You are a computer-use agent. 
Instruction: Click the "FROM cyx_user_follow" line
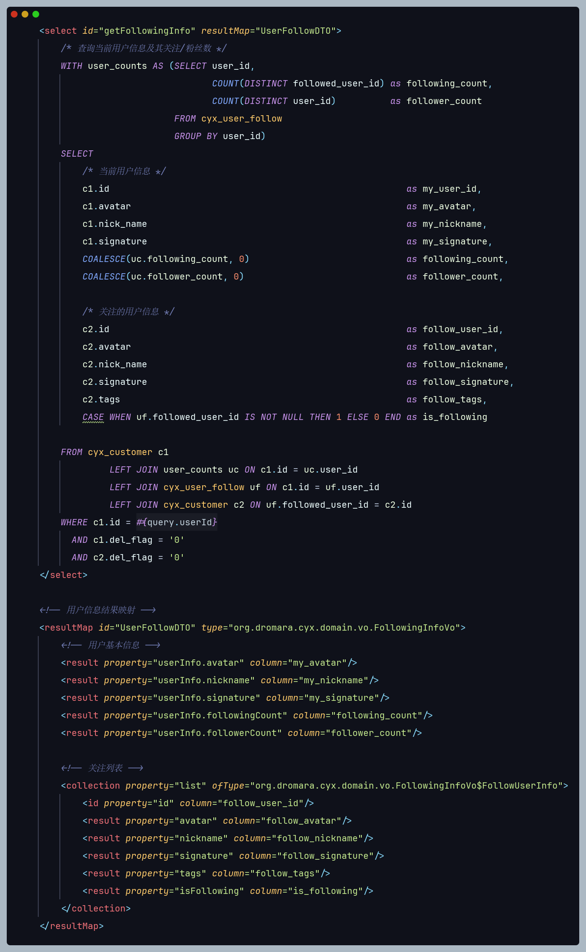228,118
